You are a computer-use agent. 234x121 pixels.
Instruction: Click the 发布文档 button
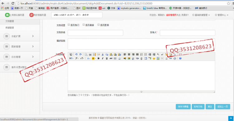tap(198, 107)
